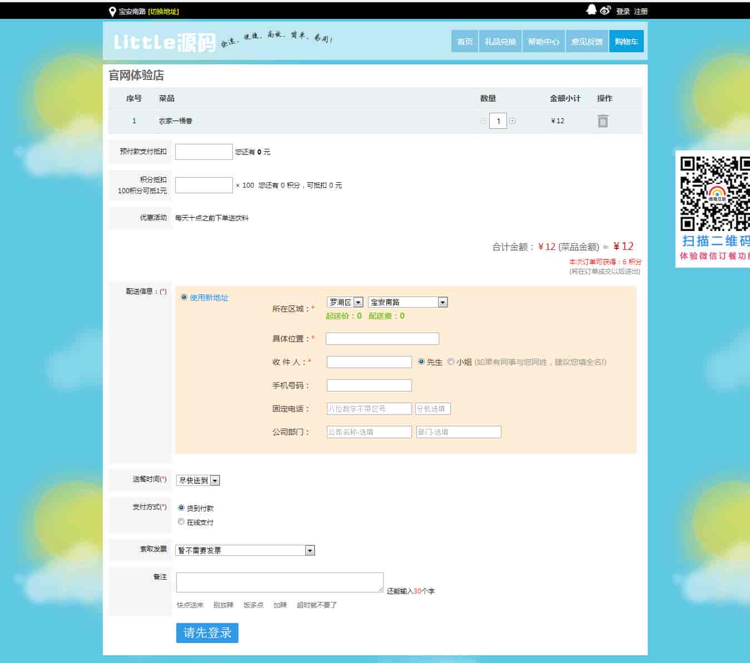This screenshot has height=663, width=750.
Task: Open the 暂不需要发票 invoice dropdown
Action: tap(245, 550)
